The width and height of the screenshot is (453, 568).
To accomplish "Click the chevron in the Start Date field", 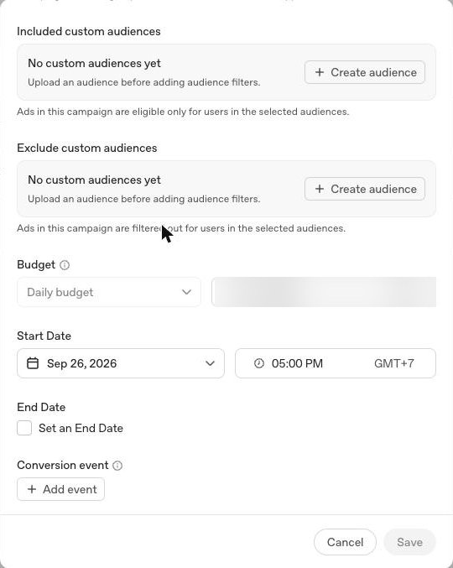I will 210,363.
